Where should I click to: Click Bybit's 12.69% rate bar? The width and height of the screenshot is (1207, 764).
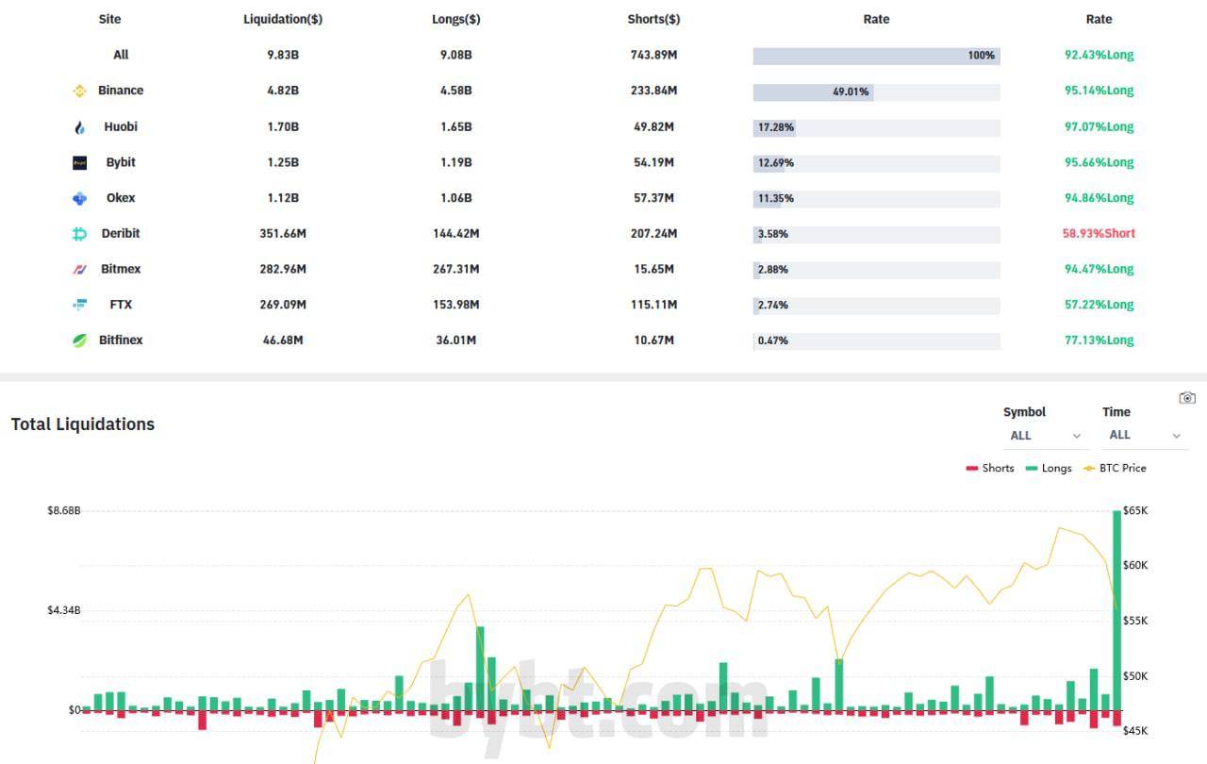click(876, 163)
